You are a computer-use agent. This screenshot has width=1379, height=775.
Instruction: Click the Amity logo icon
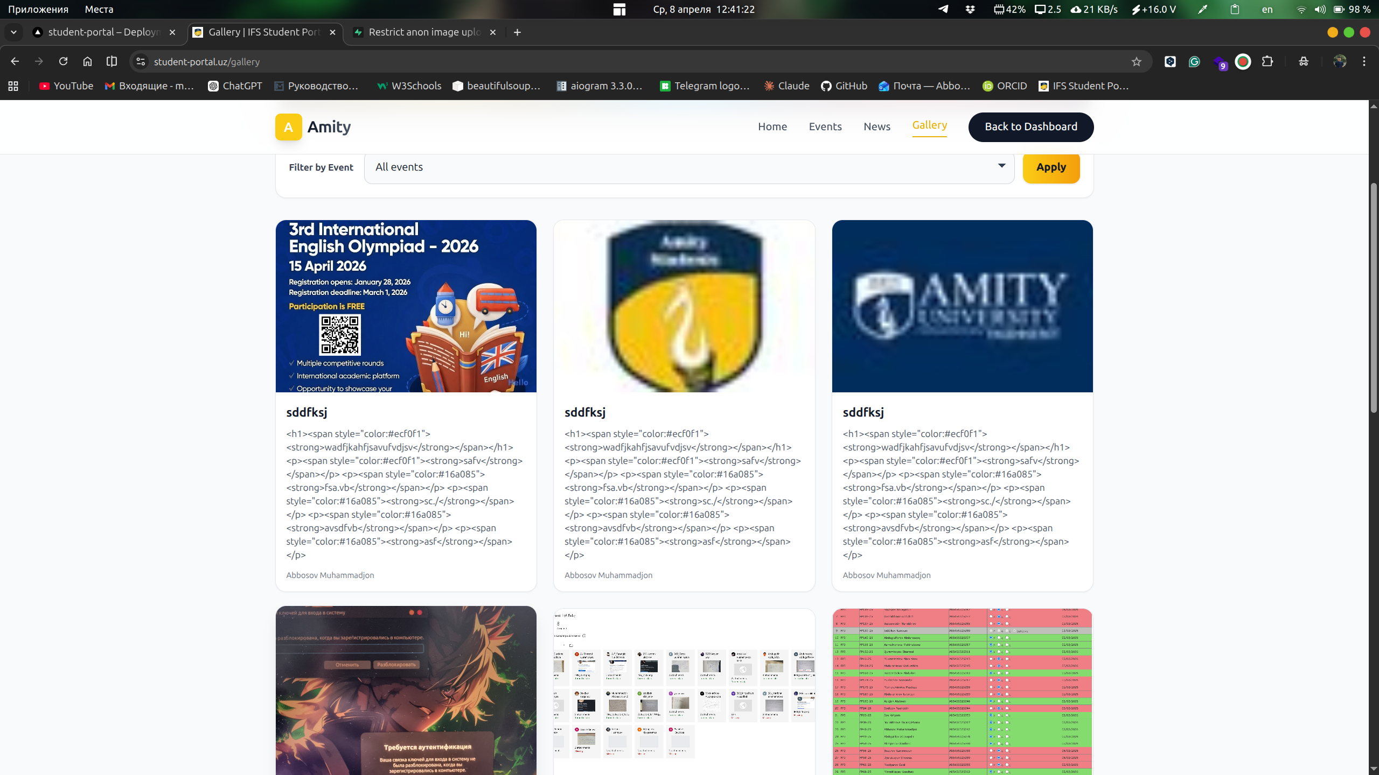[288, 127]
